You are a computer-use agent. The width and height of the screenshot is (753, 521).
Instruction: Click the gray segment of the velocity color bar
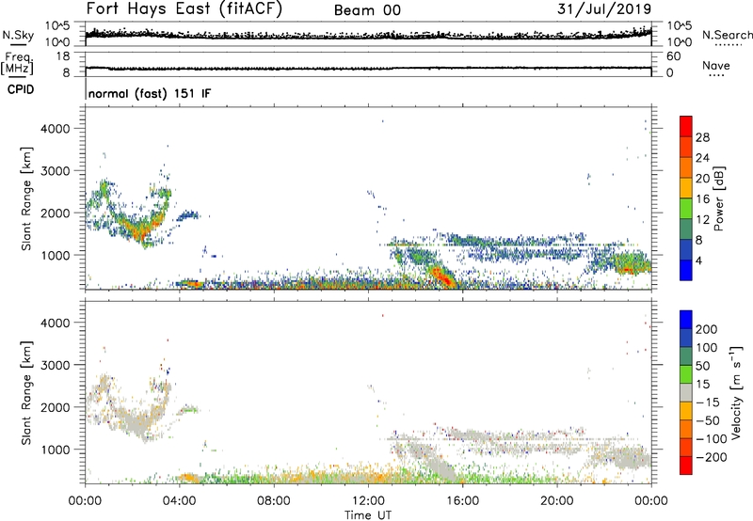point(686,392)
